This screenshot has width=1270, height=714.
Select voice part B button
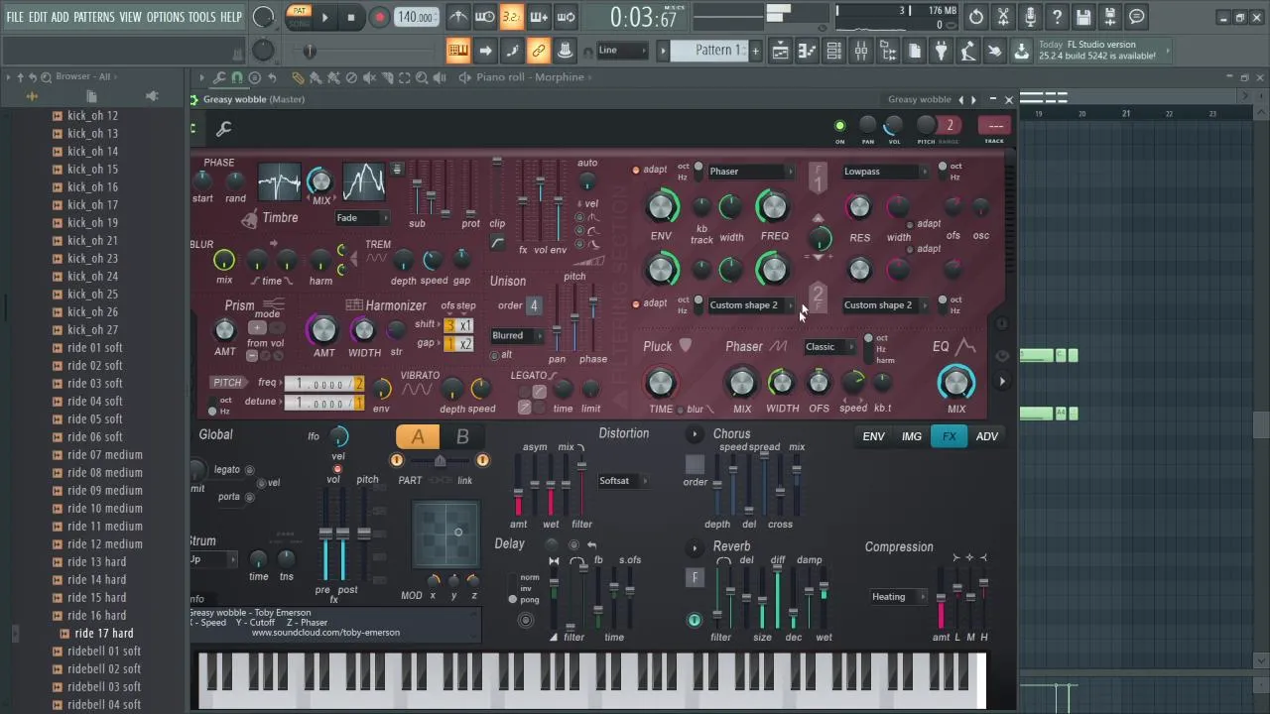click(462, 437)
